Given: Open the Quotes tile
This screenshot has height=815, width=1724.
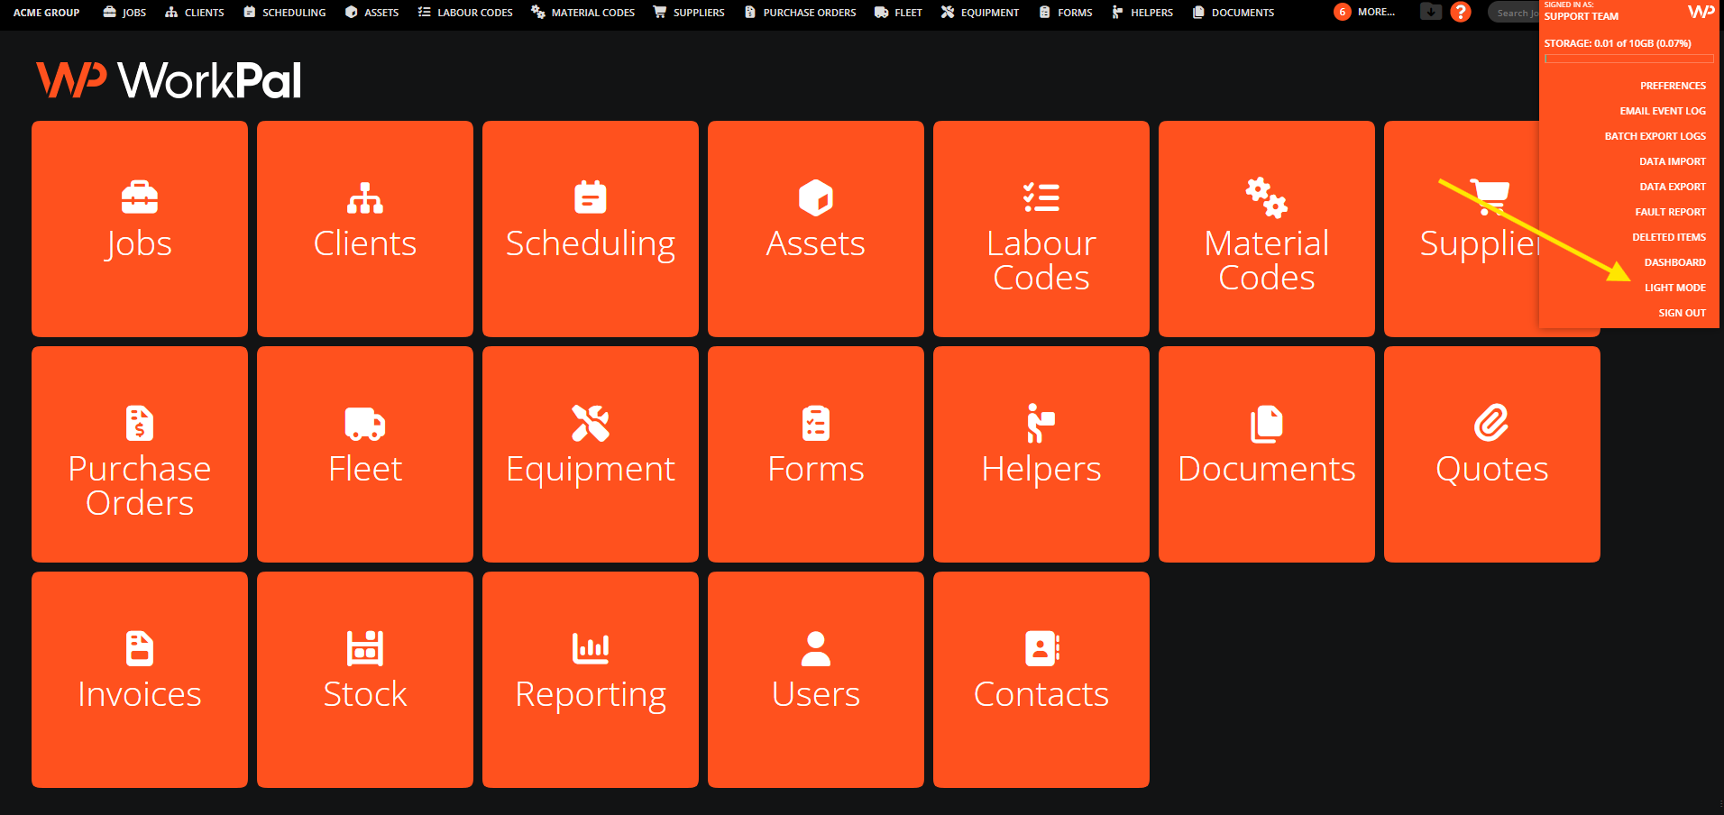Looking at the screenshot, I should pos(1492,454).
